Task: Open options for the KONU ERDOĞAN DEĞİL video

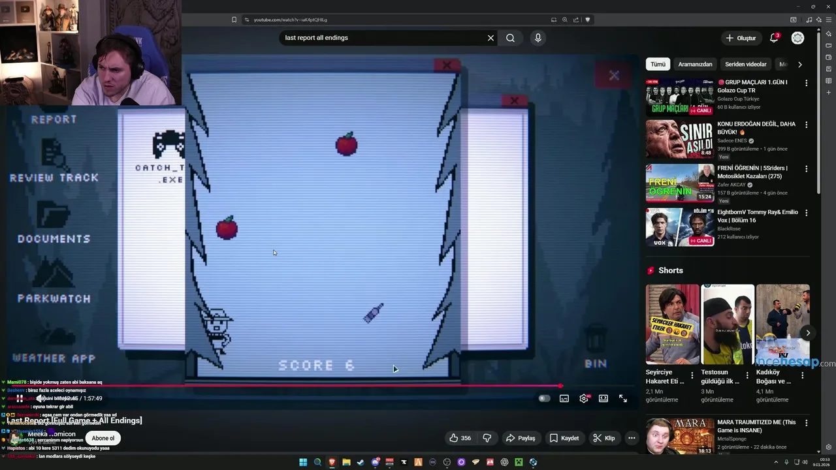Action: coord(806,125)
